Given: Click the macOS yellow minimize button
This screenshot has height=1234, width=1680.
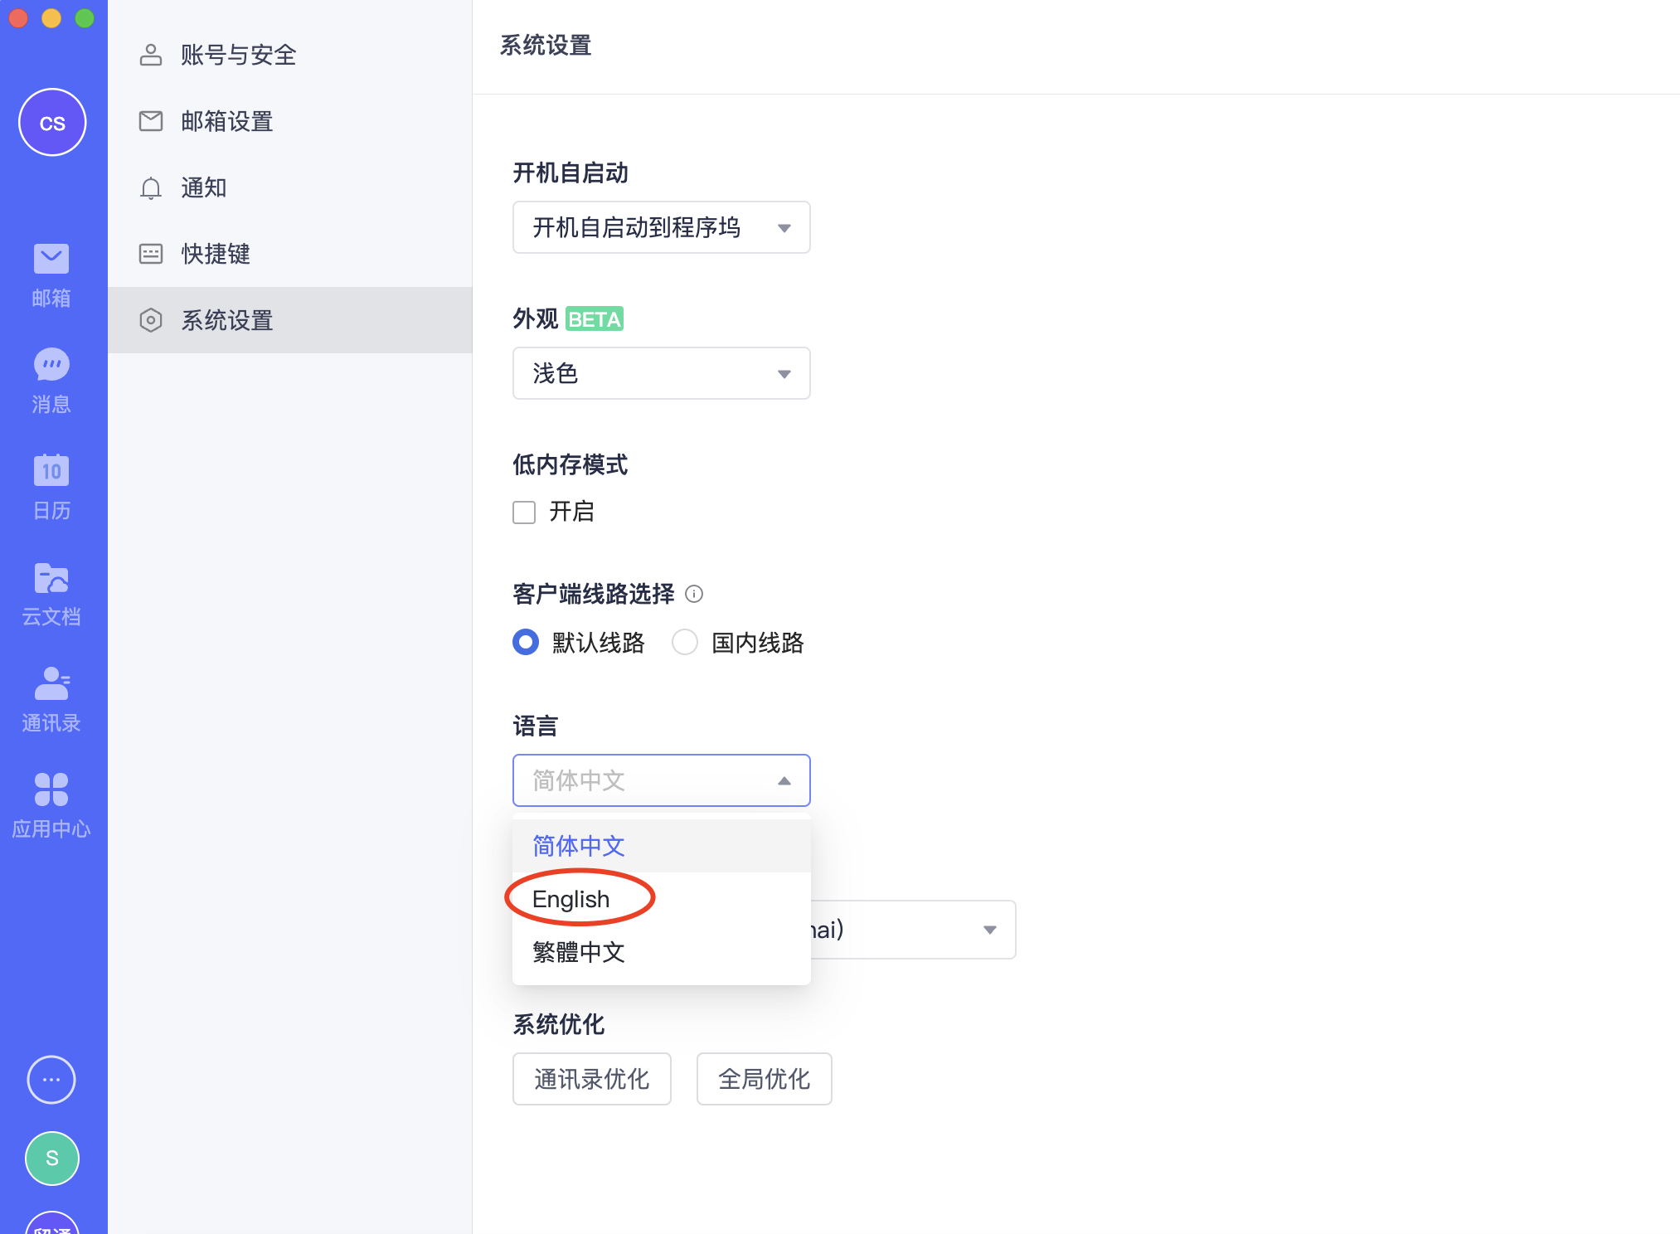Looking at the screenshot, I should [51, 18].
